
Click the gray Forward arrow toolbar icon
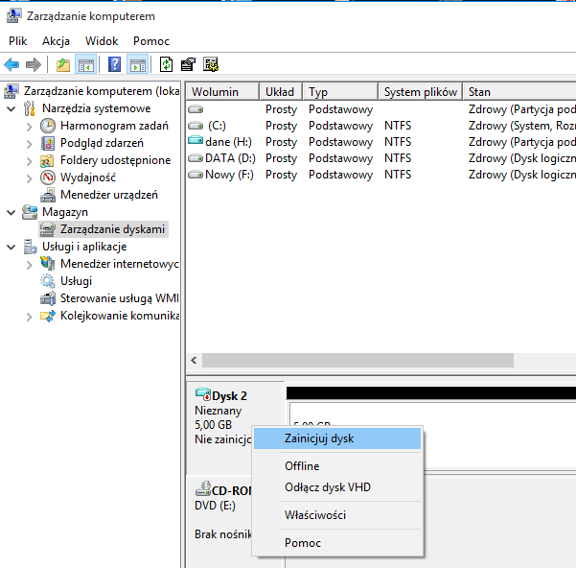(x=33, y=64)
